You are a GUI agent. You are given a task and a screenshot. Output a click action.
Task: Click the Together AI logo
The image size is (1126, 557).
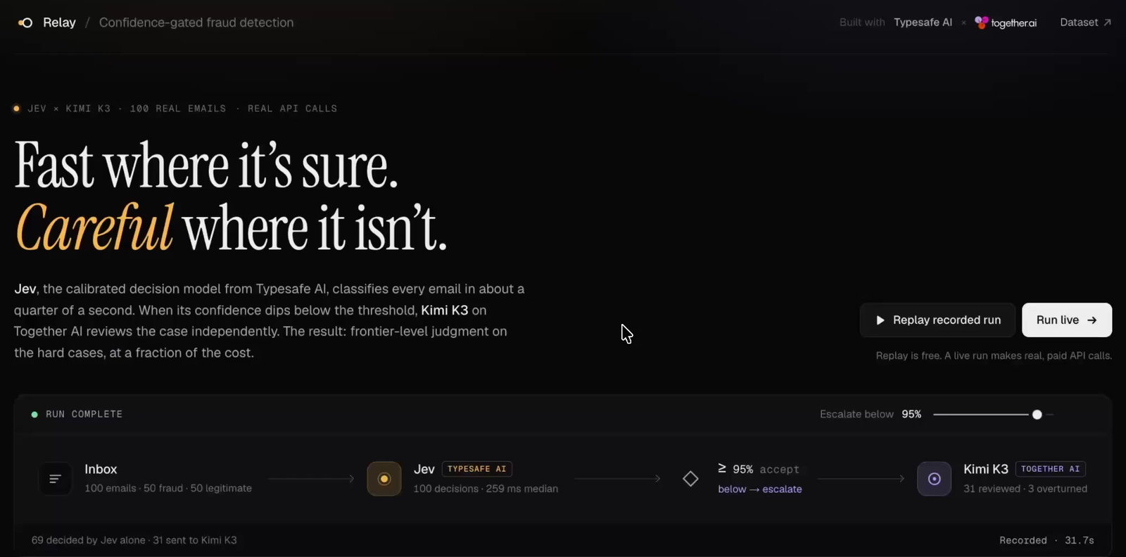point(1006,23)
